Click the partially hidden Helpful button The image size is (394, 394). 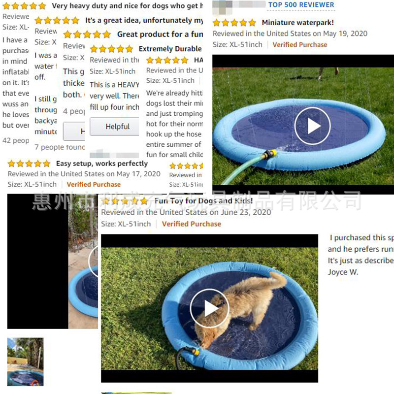click(74, 131)
